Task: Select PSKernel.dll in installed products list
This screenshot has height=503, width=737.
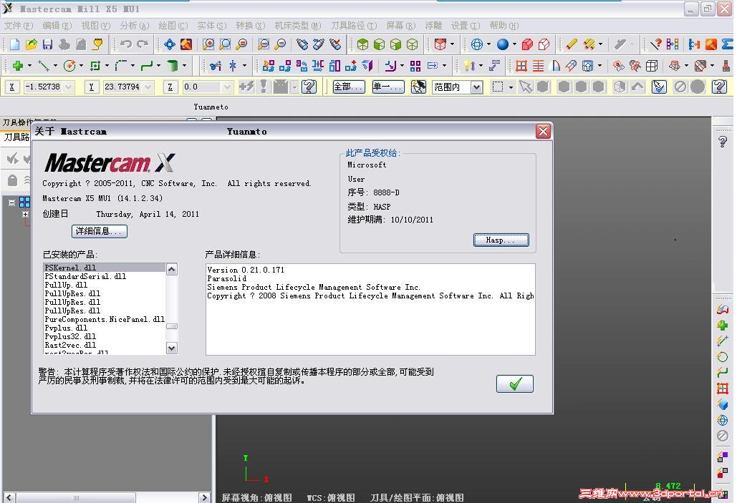Action: pyautogui.click(x=105, y=268)
